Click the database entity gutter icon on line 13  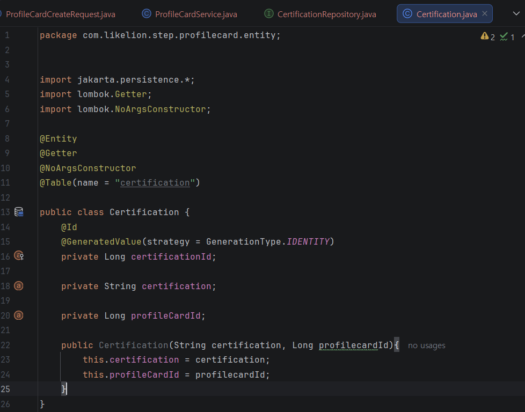[x=19, y=212]
